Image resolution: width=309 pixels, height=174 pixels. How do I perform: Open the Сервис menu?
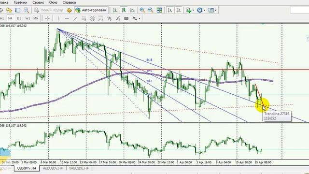[38, 2]
